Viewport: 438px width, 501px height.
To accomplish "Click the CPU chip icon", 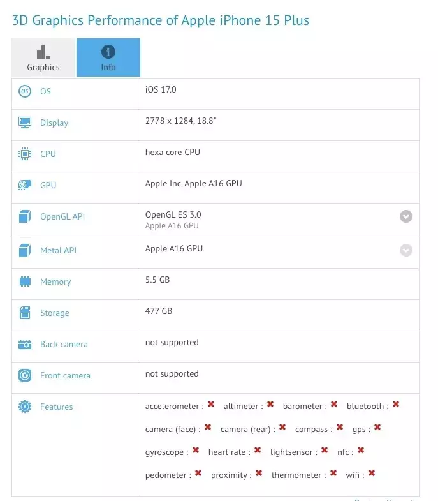I will (25, 154).
